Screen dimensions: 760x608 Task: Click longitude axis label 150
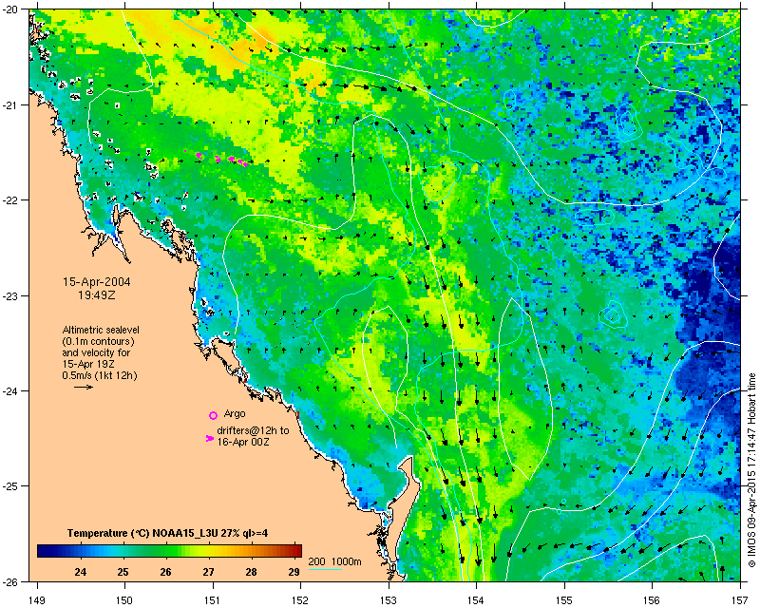click(x=124, y=600)
